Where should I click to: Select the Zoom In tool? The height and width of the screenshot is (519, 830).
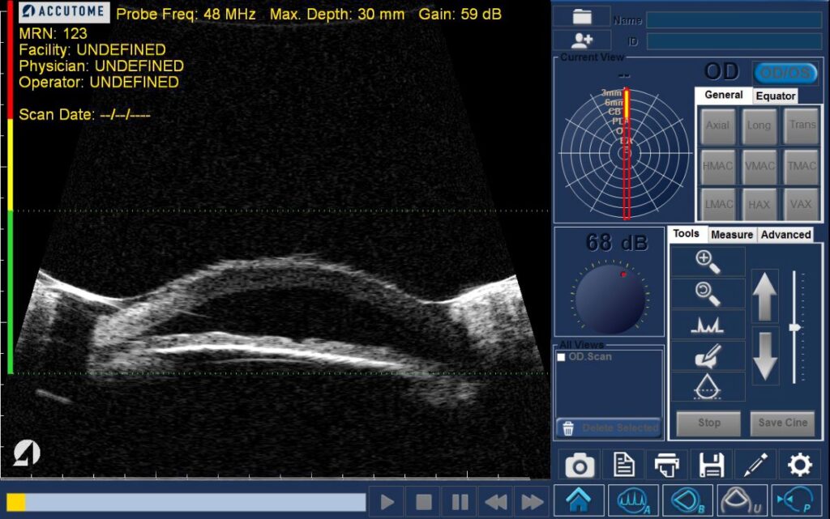tap(706, 261)
